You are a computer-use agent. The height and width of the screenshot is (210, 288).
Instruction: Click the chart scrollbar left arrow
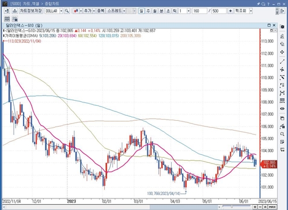4,207
